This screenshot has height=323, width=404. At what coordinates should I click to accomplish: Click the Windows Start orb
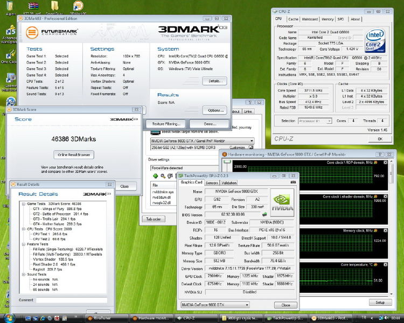click(9, 318)
